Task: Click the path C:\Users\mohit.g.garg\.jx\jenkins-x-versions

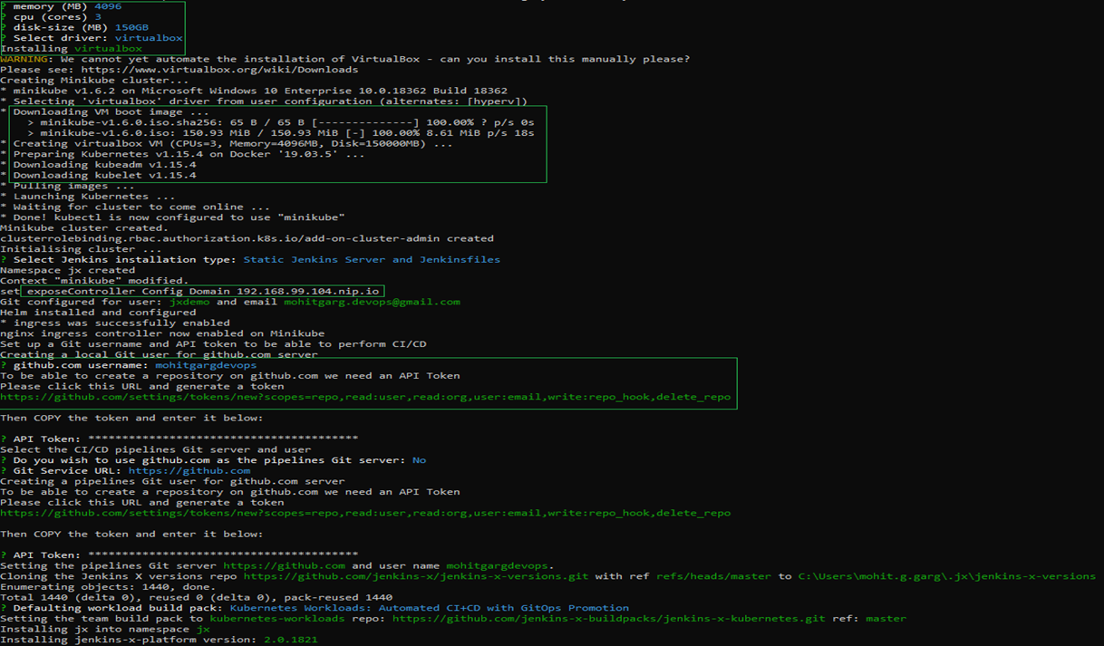Action: (946, 576)
